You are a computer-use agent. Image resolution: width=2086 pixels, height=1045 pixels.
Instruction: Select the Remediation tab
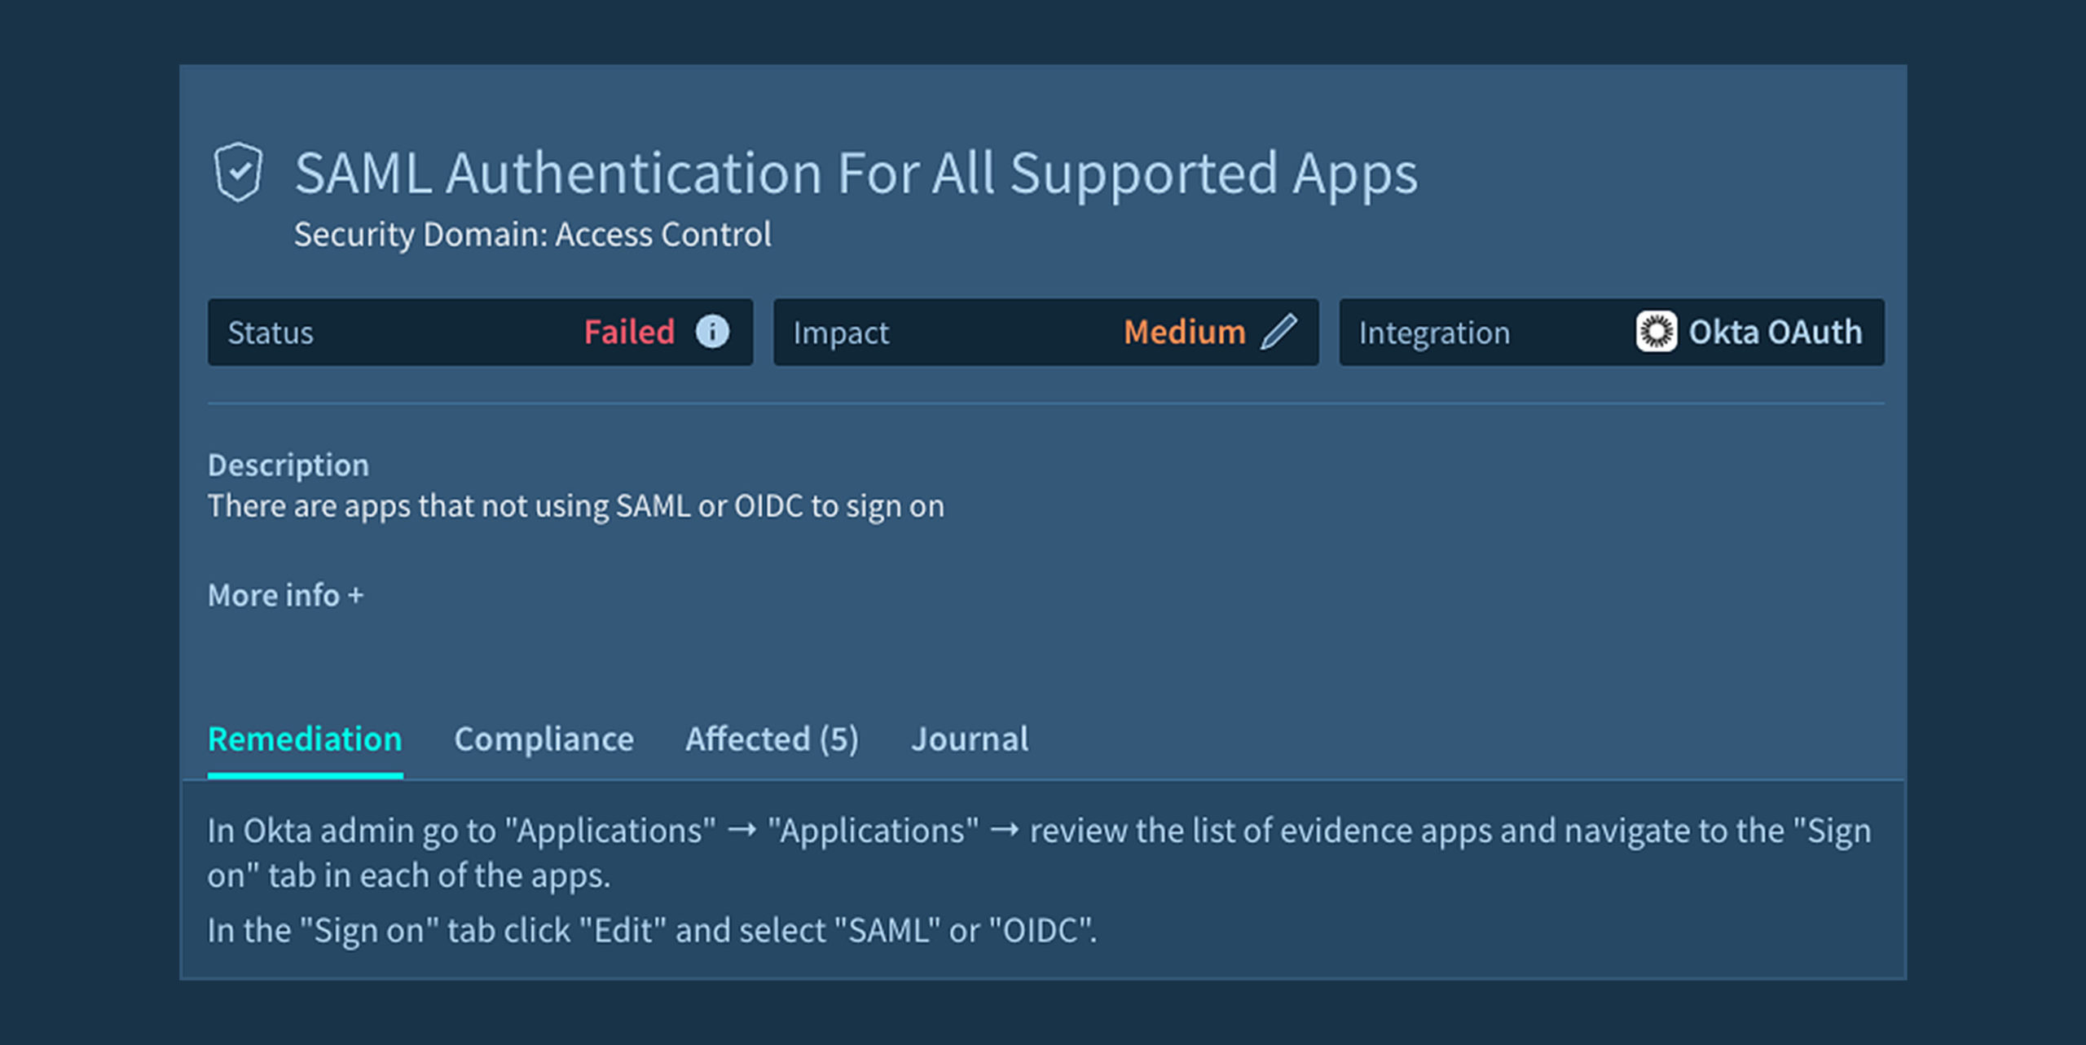[x=305, y=739]
